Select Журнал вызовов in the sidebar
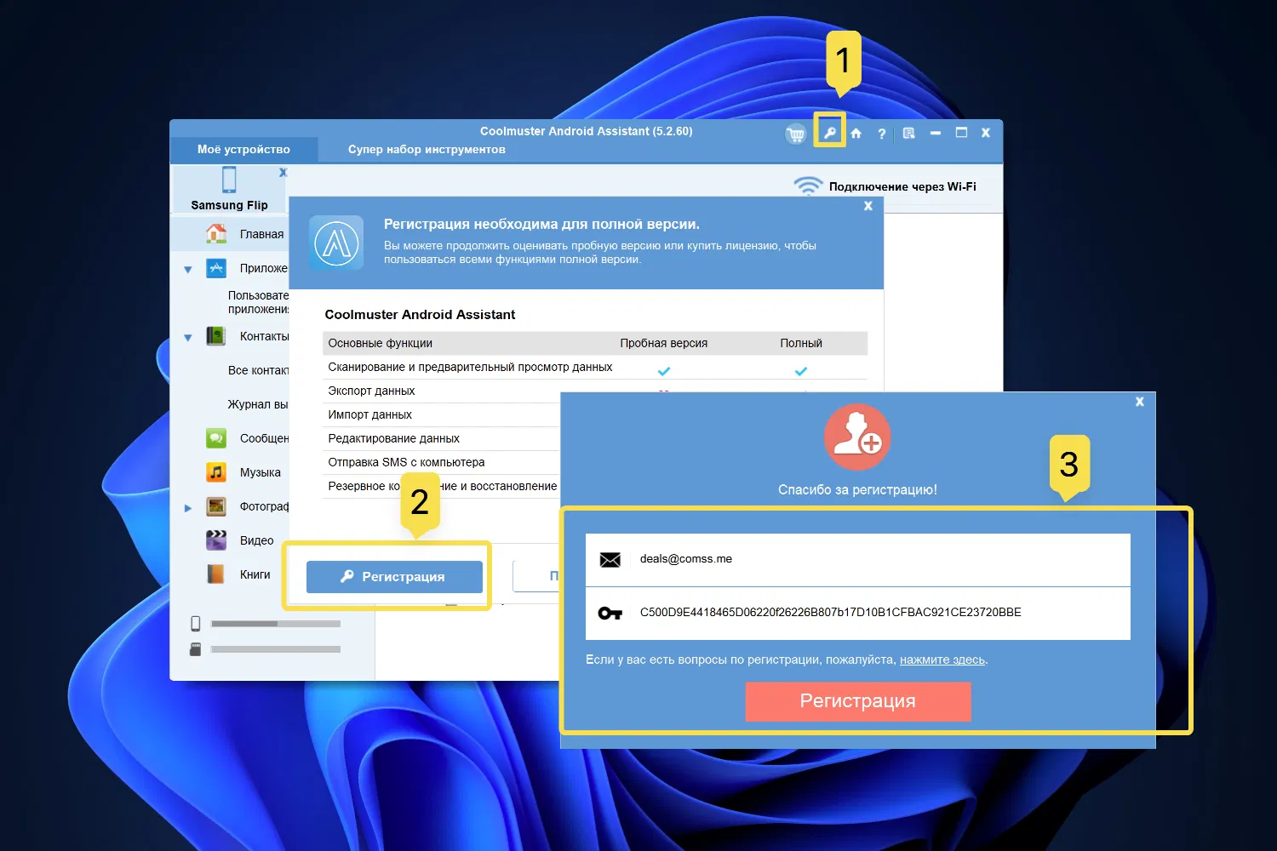This screenshot has height=851, width=1277. point(258,404)
